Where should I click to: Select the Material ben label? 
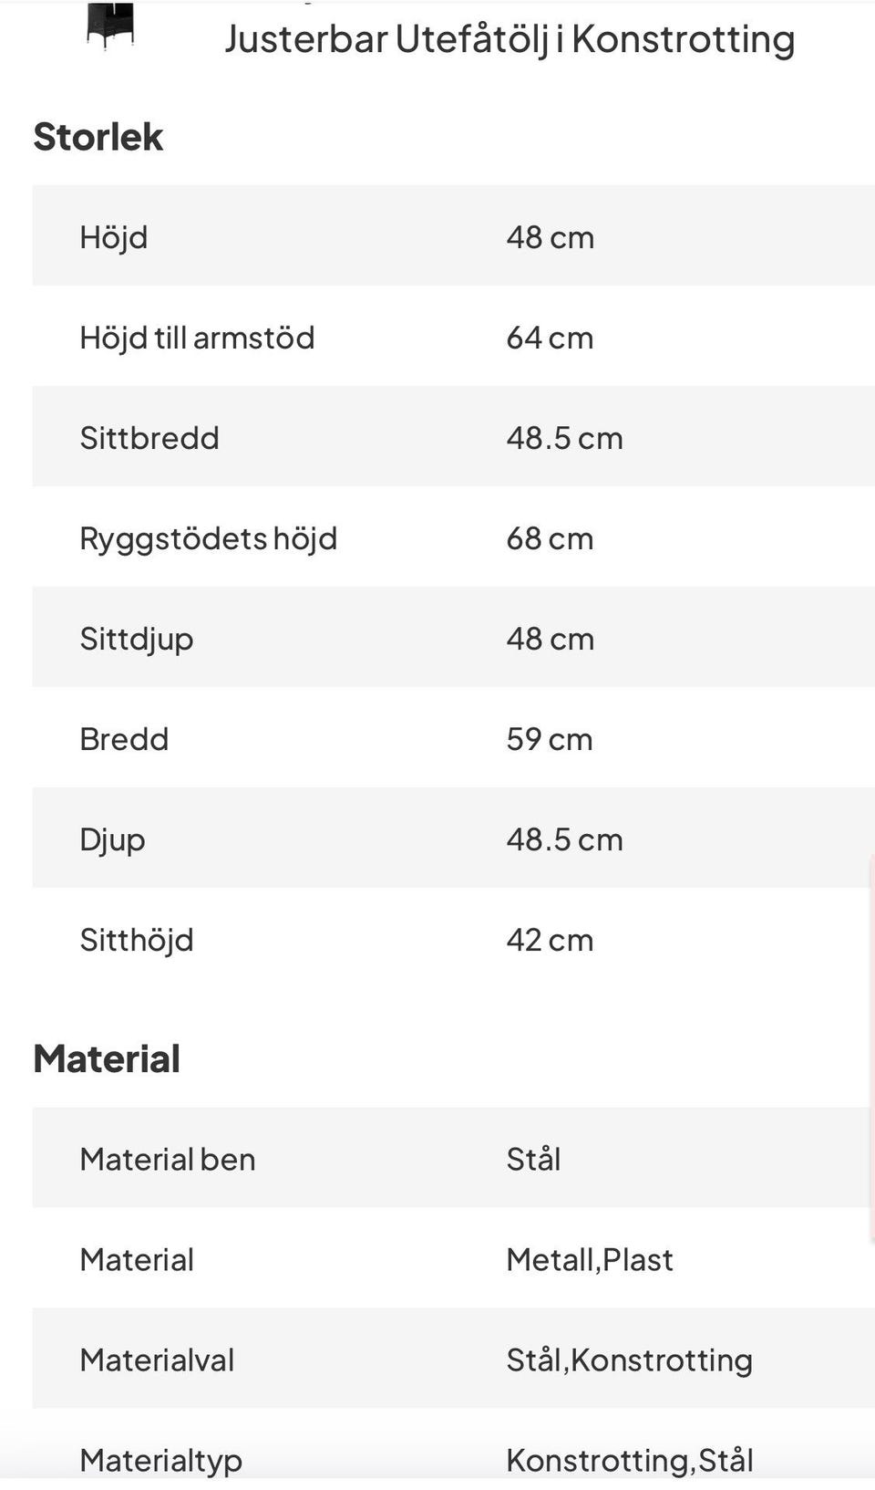pos(168,1159)
